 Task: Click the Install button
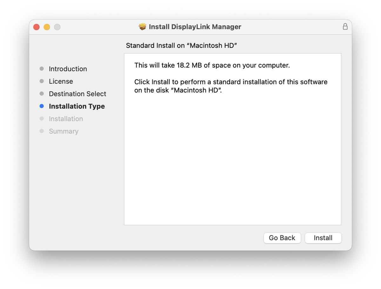click(323, 238)
